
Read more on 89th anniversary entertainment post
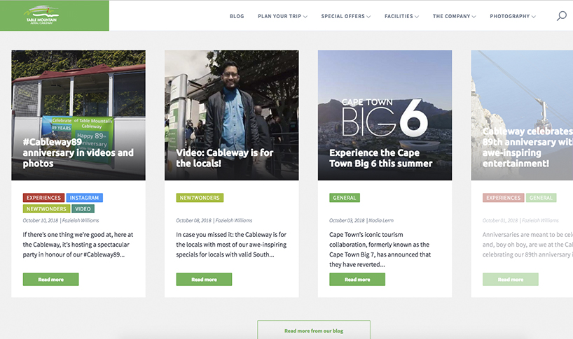coord(511,279)
